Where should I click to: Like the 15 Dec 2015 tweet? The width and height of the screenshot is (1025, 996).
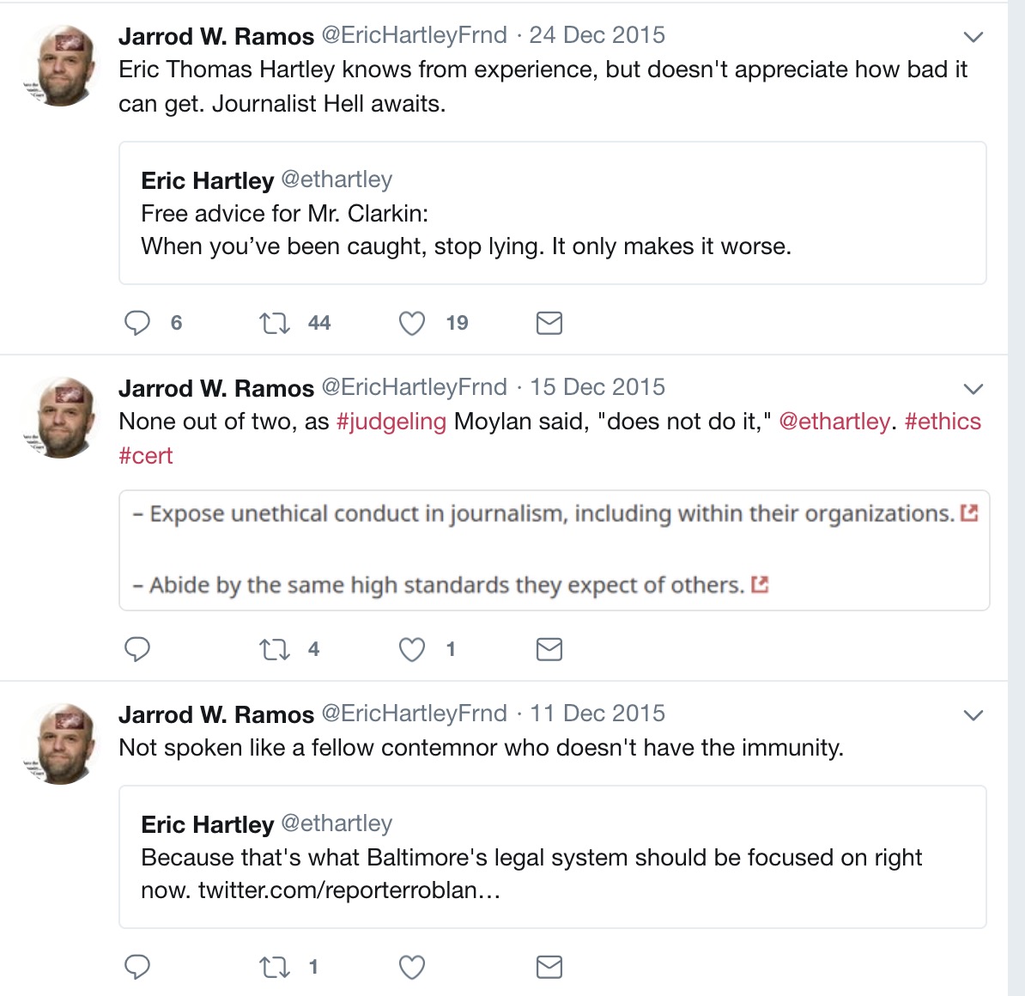coord(412,649)
